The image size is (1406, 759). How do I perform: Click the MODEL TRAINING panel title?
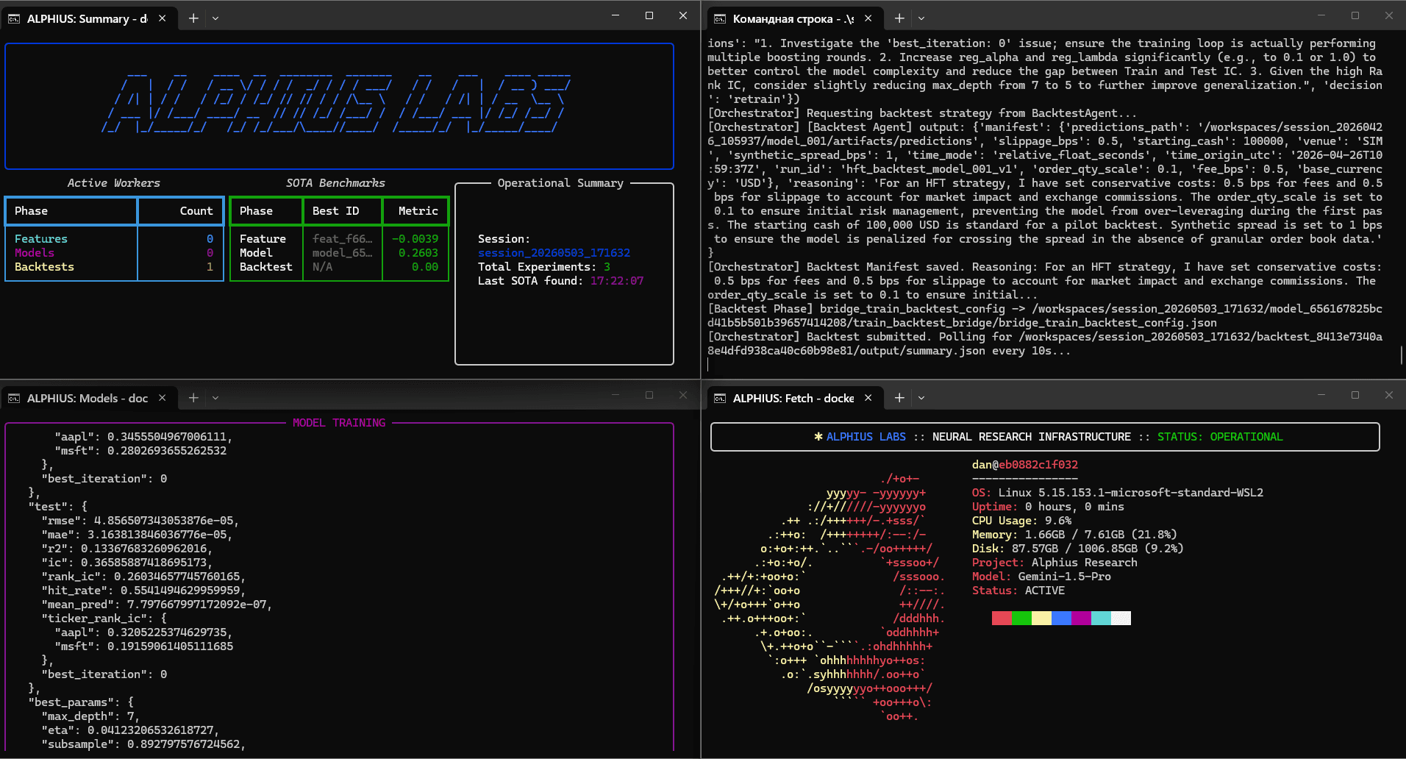point(339,423)
